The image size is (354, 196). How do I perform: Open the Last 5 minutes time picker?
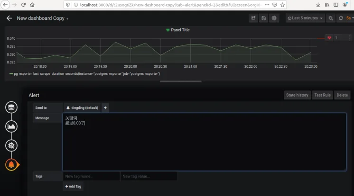pos(305,18)
